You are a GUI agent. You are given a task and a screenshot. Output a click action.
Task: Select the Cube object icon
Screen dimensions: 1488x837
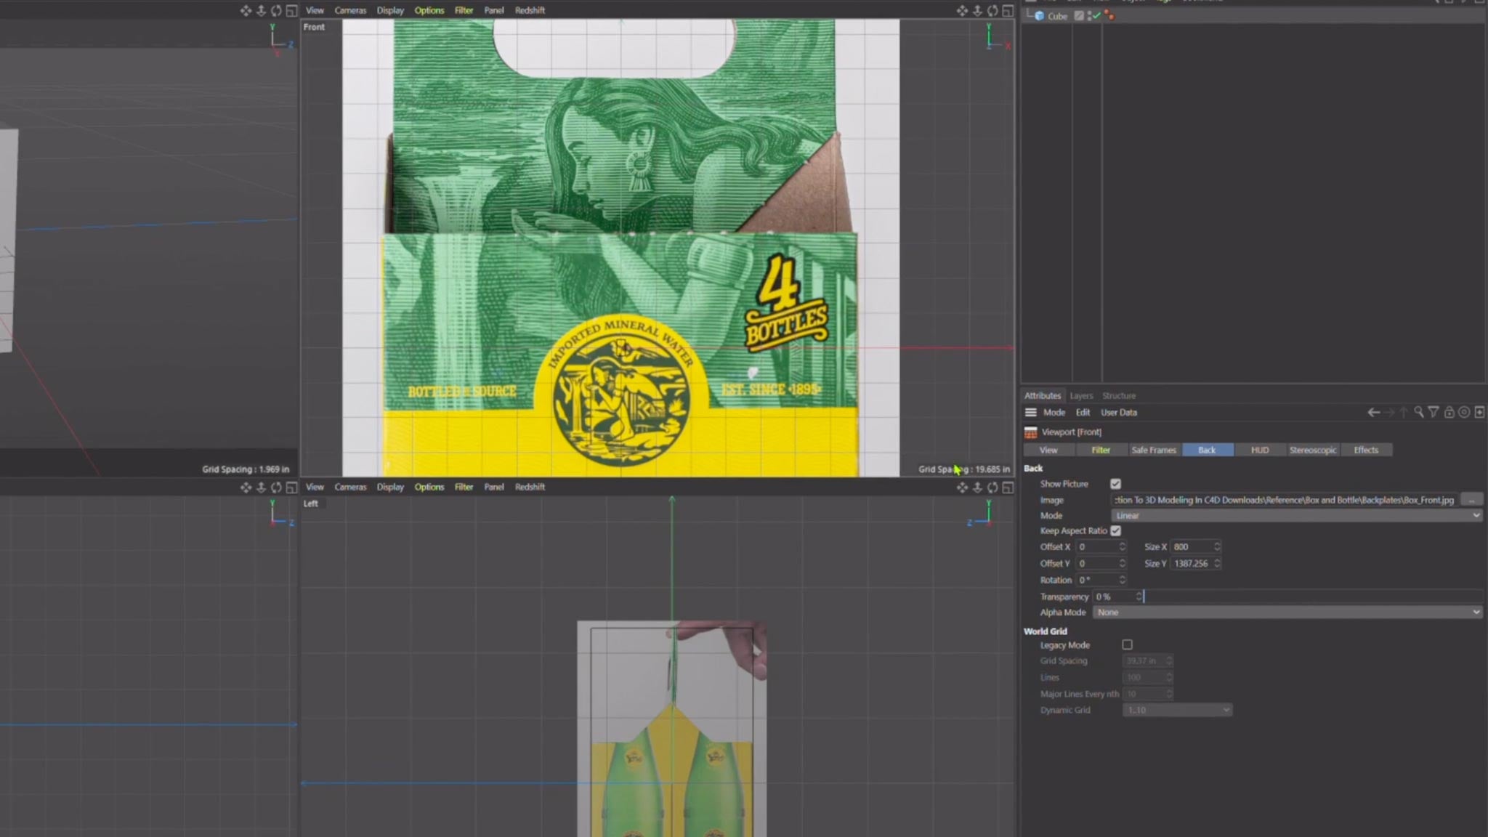click(x=1040, y=15)
